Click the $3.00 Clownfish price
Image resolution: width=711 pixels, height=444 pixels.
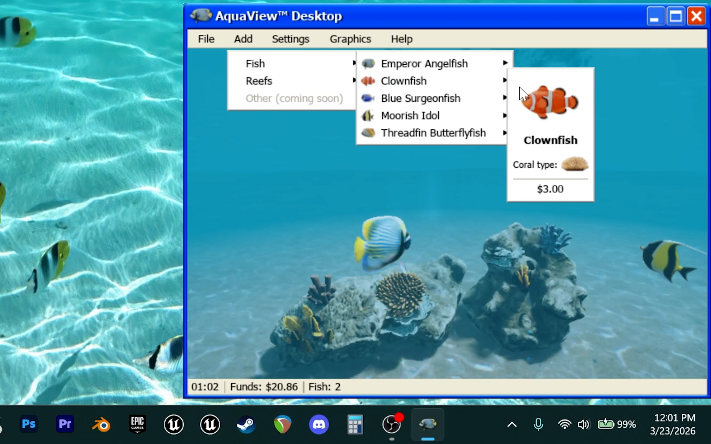[550, 189]
